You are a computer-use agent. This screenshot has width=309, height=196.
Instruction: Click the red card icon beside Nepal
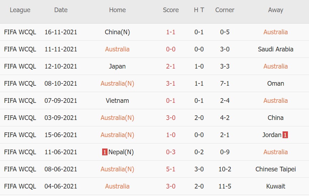coord(105,152)
